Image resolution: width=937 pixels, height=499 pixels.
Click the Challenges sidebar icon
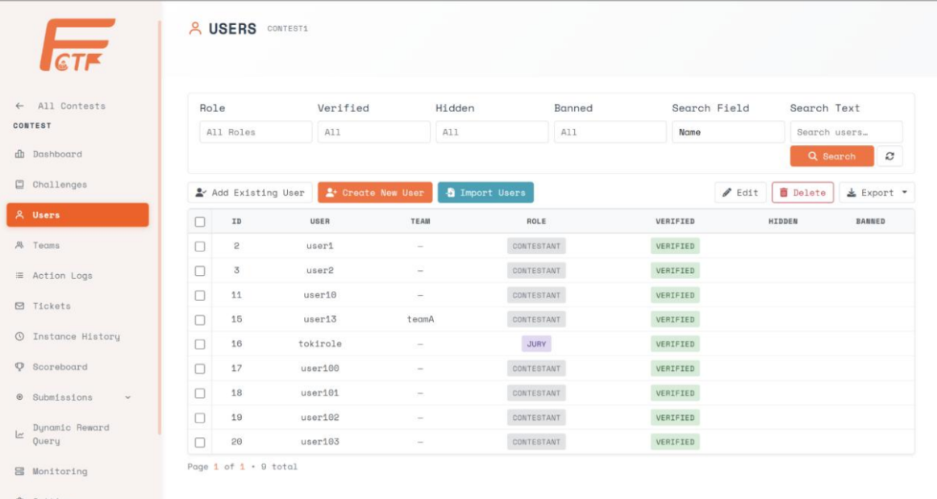[19, 185]
